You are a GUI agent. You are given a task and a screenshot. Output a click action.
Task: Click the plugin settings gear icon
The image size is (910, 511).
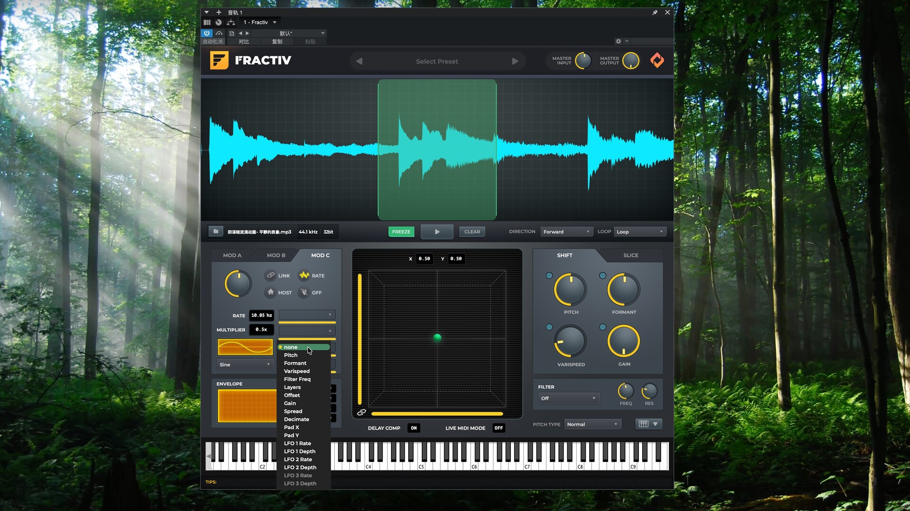pyautogui.click(x=618, y=41)
